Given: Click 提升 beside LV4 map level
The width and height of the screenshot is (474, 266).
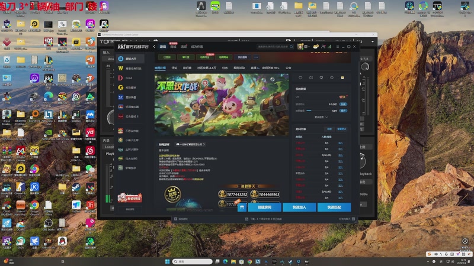Looking at the screenshot, I should click(343, 111).
